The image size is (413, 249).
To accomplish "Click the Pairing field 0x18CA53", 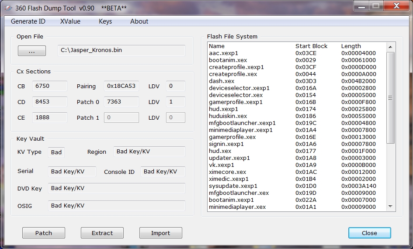I will click(121, 86).
